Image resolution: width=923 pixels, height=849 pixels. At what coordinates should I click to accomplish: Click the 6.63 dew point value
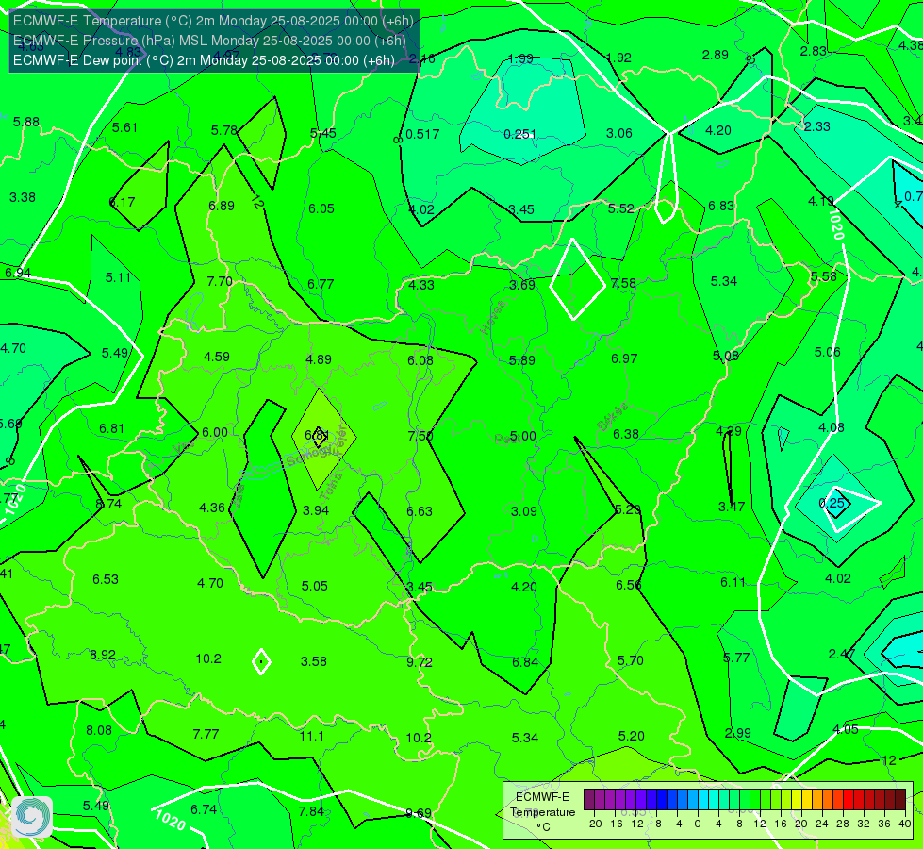[420, 510]
